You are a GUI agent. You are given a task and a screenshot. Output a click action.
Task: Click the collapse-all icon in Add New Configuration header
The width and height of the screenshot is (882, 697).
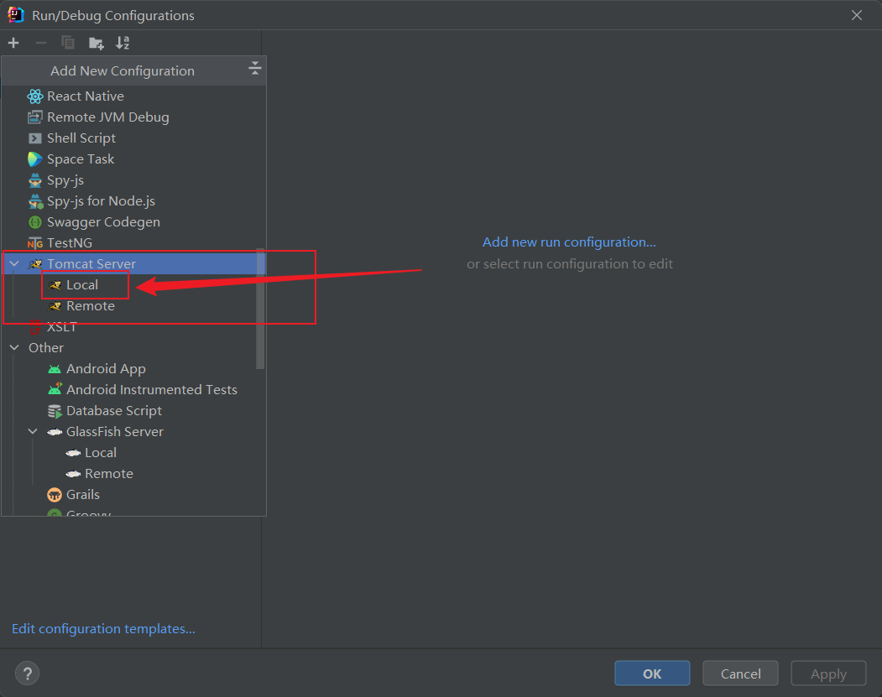pyautogui.click(x=255, y=69)
